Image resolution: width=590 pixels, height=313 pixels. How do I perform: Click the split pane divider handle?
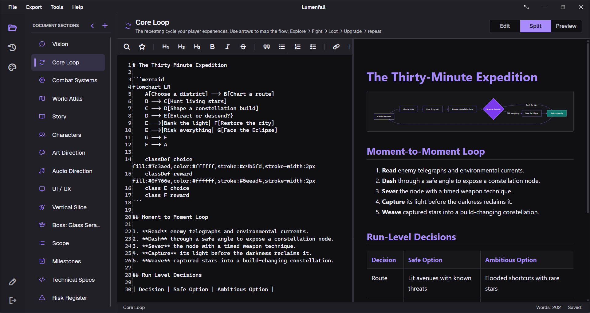[x=353, y=170]
